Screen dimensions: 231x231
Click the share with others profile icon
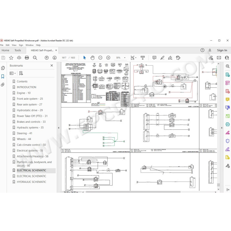(227, 58)
